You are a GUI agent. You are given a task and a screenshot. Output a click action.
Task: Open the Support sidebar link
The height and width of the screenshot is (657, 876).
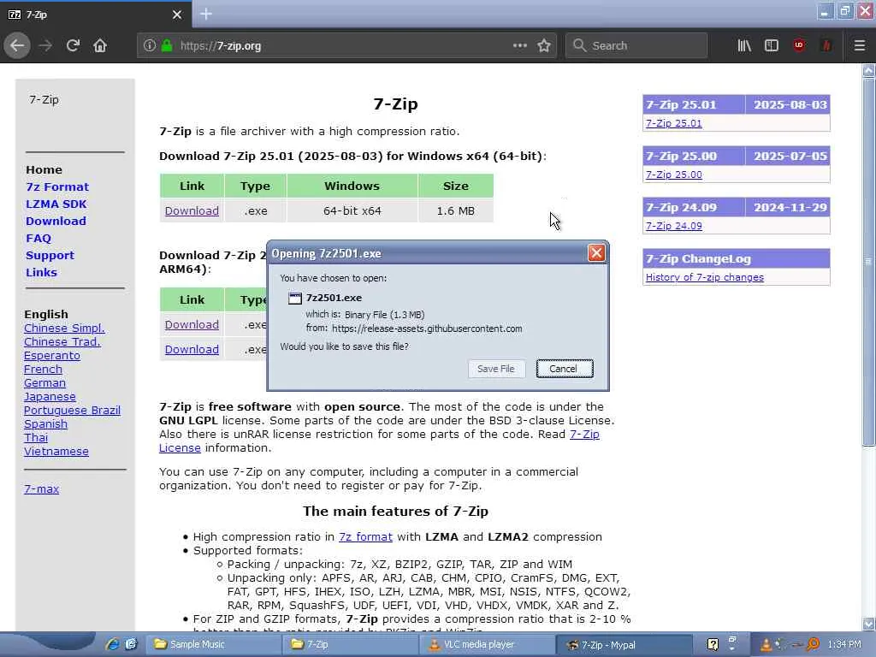tap(50, 256)
